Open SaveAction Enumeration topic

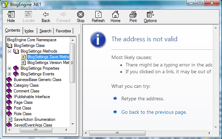[35, 119]
